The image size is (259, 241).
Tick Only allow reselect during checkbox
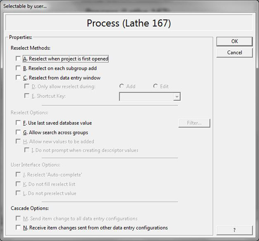[27, 86]
